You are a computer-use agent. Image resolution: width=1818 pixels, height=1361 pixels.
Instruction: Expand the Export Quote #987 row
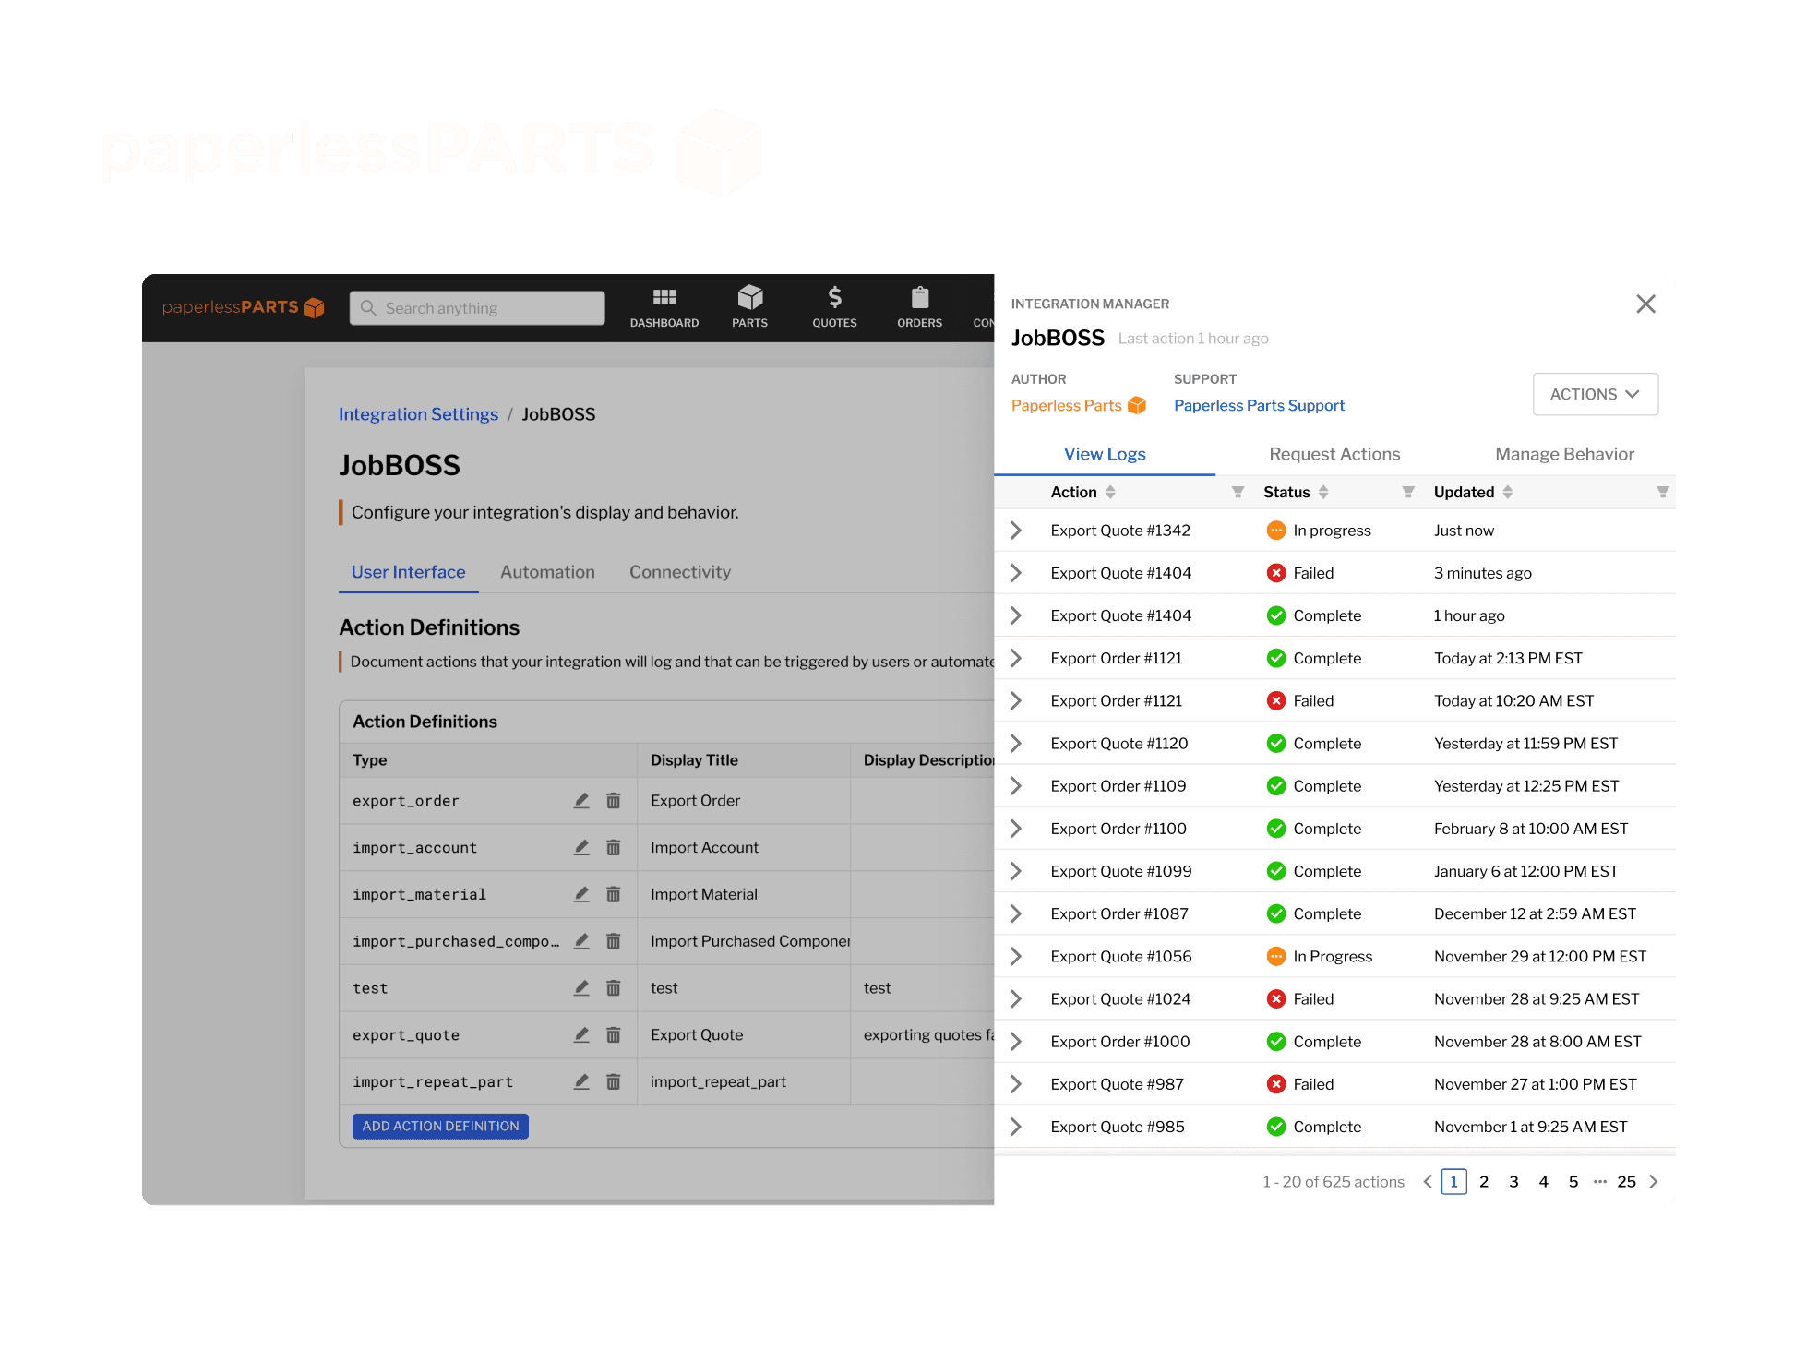1016,1084
